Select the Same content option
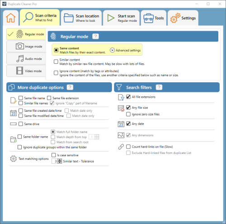The height and width of the screenshot is (224, 226). [56, 50]
